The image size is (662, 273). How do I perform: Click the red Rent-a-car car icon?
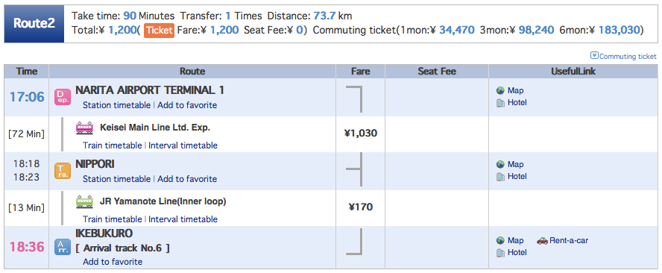pos(542,240)
